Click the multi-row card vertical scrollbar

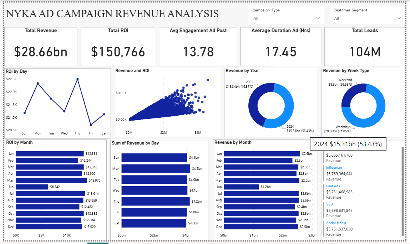coord(403,191)
